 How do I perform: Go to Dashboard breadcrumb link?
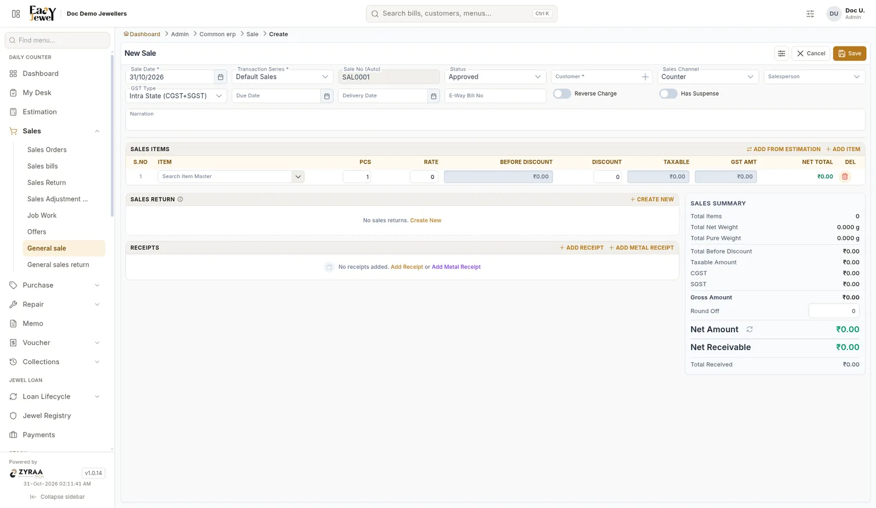click(x=142, y=34)
